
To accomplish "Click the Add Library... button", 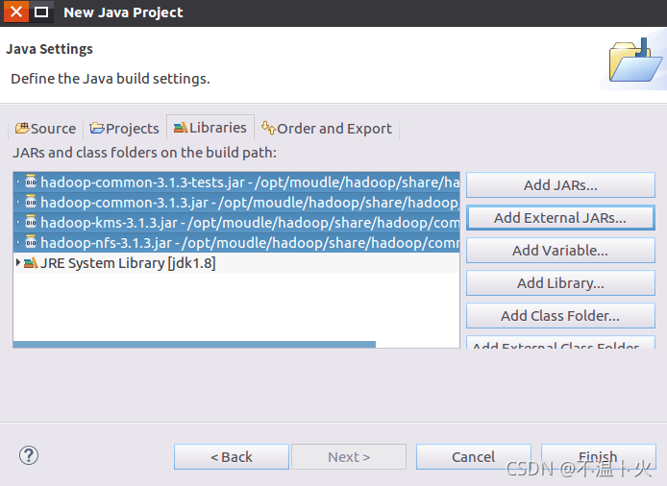I will click(560, 283).
